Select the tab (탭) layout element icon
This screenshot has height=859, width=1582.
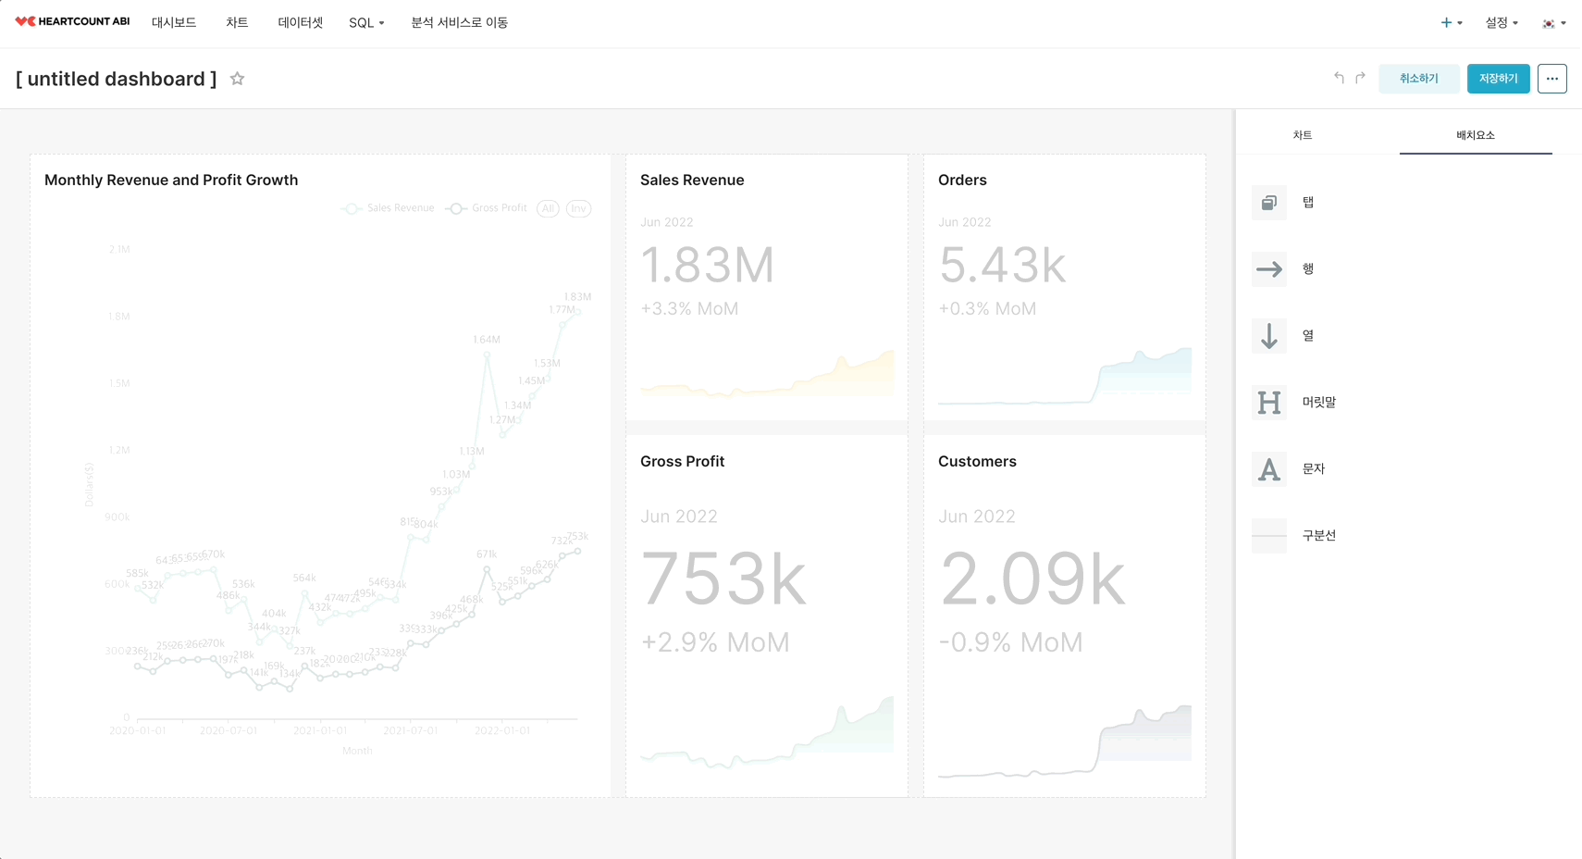pos(1269,203)
